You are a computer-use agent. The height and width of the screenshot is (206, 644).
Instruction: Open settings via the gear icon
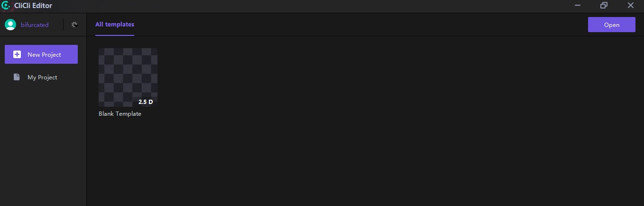pyautogui.click(x=74, y=25)
